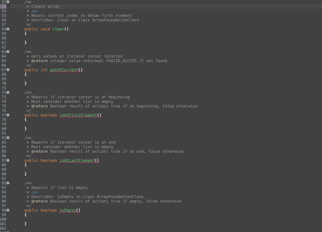
Task: Collapse the isAtLastElement() method at line 87
Action: (8, 160)
